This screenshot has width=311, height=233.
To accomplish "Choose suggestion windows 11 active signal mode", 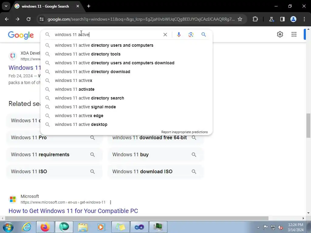I will click(x=126, y=107).
